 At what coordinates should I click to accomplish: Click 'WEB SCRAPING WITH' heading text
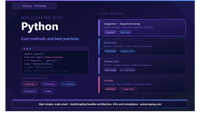42,18
